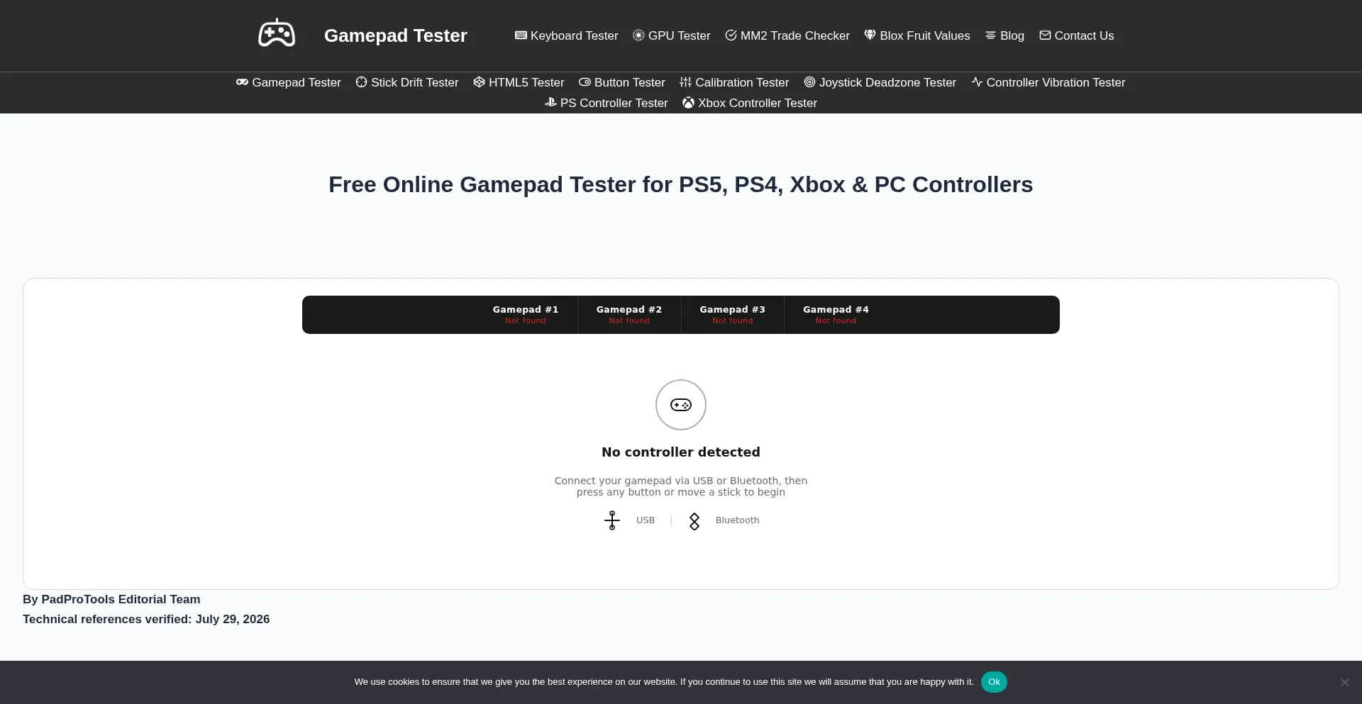This screenshot has height=704, width=1362.
Task: Click "Technical references verified: July 29, 2026" text
Action: (146, 619)
